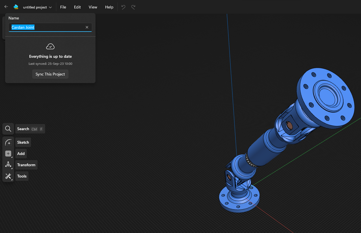361x233 pixels.
Task: Click the magnifying glass Search icon
Action: point(8,129)
